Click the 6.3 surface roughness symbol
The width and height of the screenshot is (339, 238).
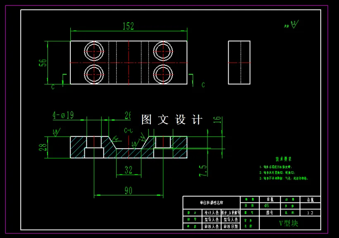pos(294,24)
